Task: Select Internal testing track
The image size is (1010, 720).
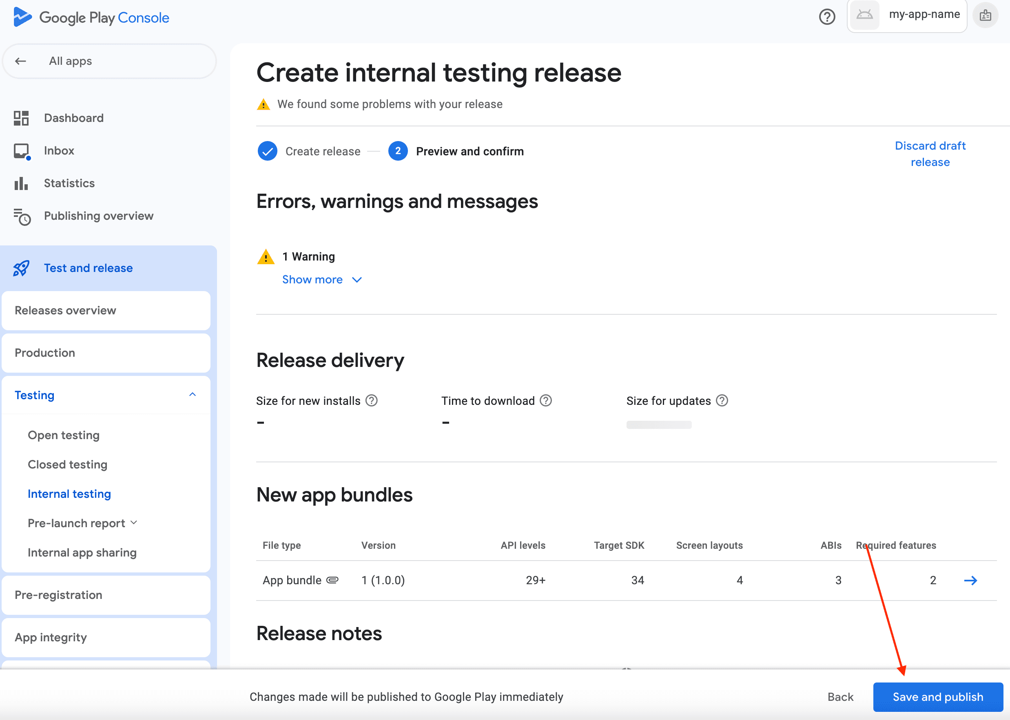Action: (69, 494)
